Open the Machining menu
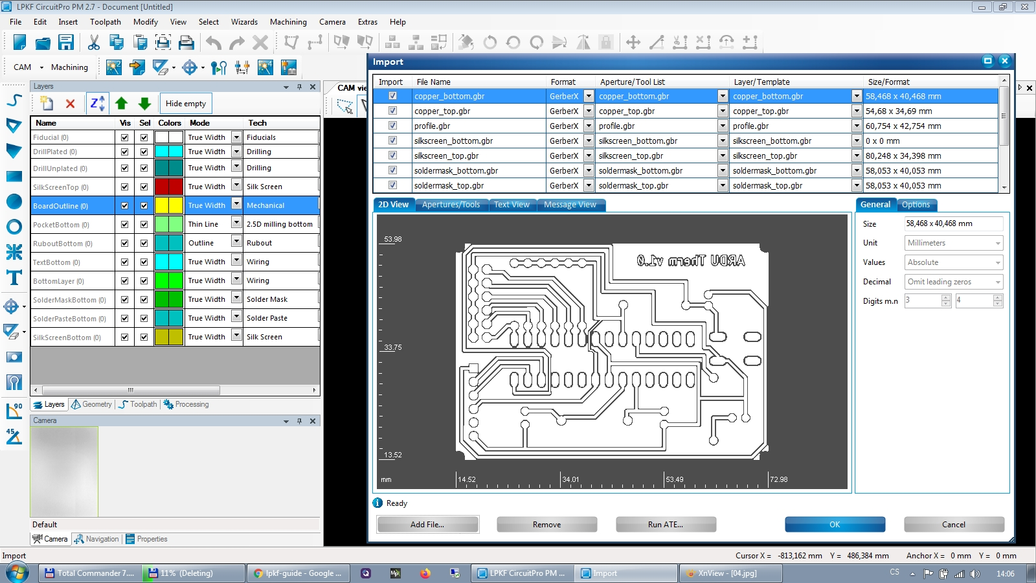 [288, 22]
